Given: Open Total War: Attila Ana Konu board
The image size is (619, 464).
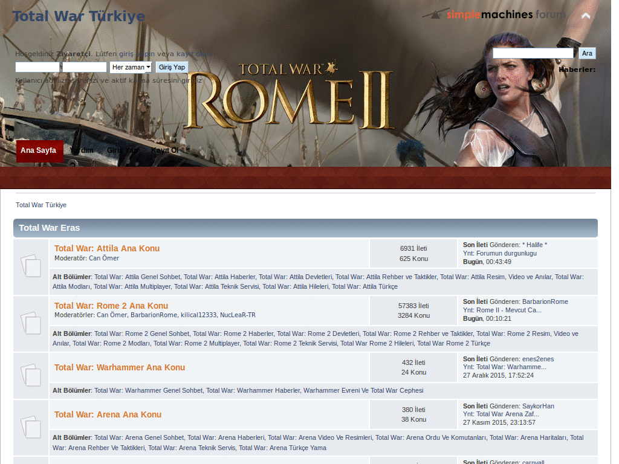Looking at the screenshot, I should click(107, 248).
